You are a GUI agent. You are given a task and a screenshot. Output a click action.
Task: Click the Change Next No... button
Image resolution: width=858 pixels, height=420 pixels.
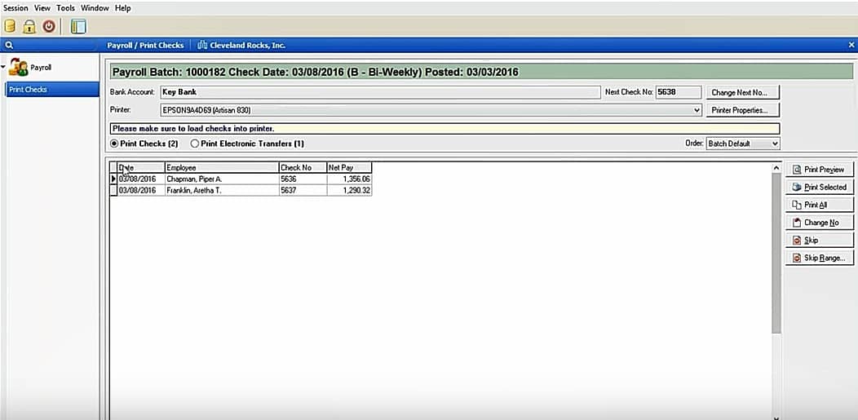(742, 92)
